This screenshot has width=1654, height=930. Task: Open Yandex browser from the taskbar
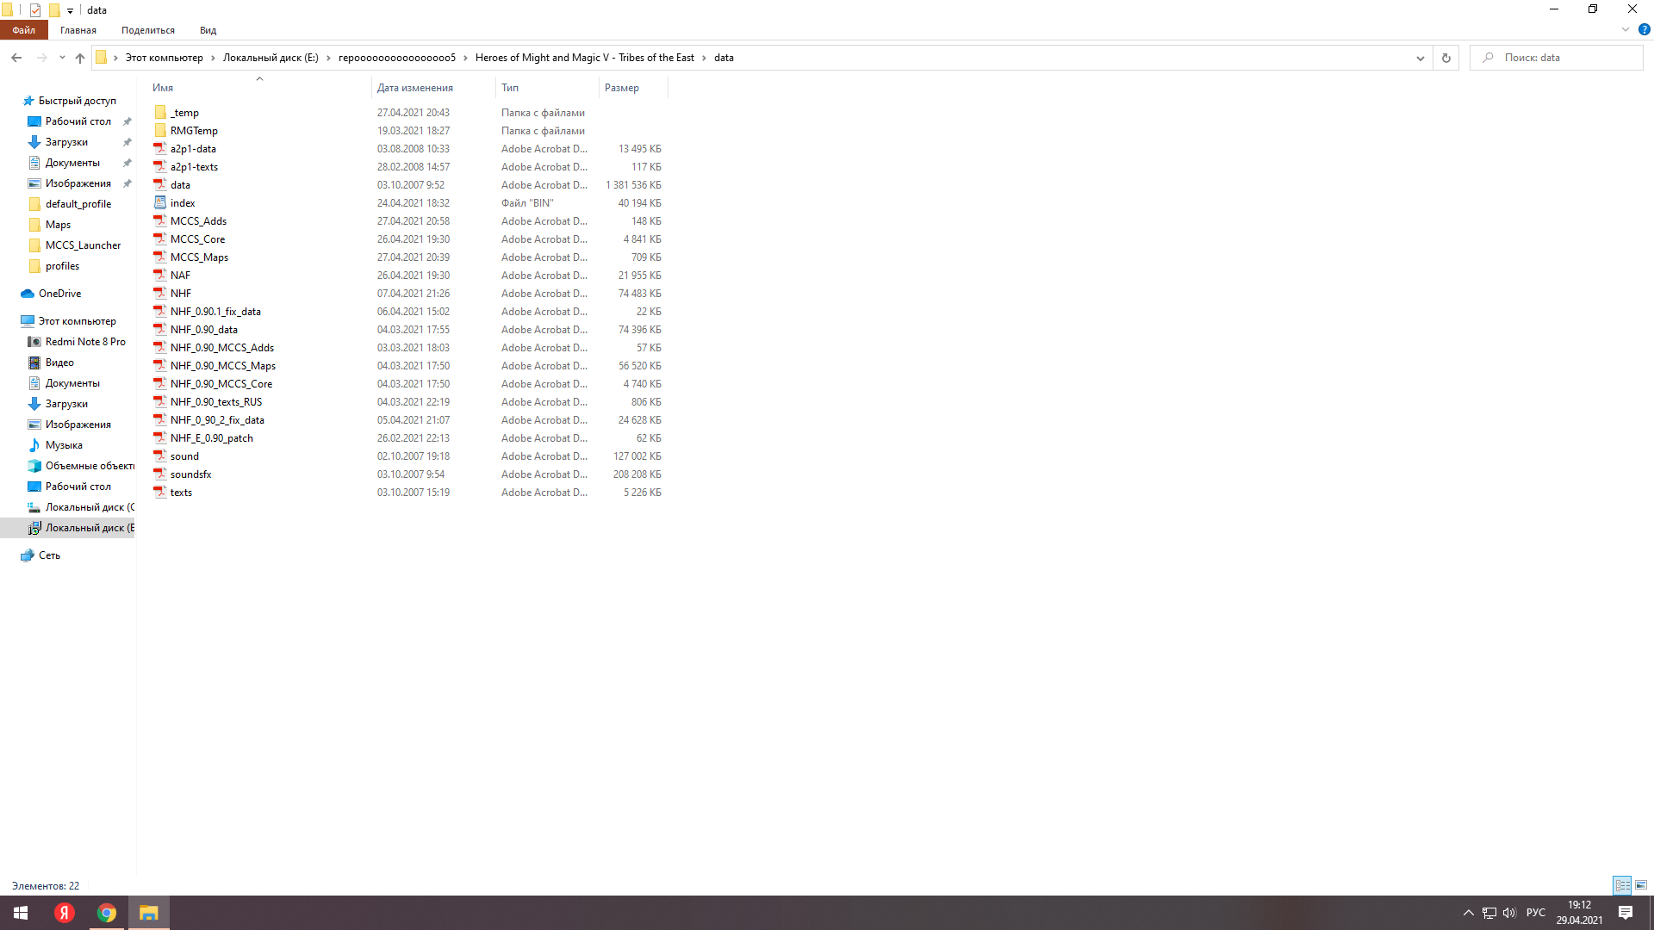tap(65, 913)
